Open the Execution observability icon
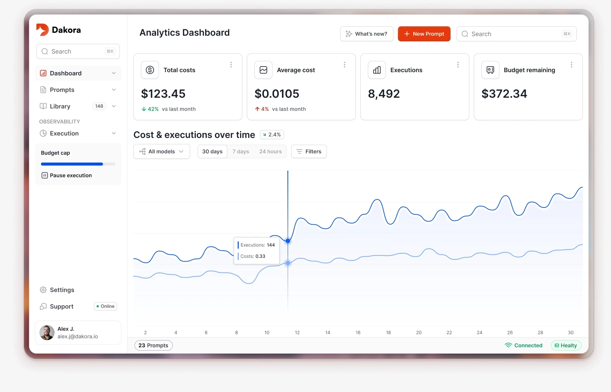The width and height of the screenshot is (611, 392). [x=43, y=133]
